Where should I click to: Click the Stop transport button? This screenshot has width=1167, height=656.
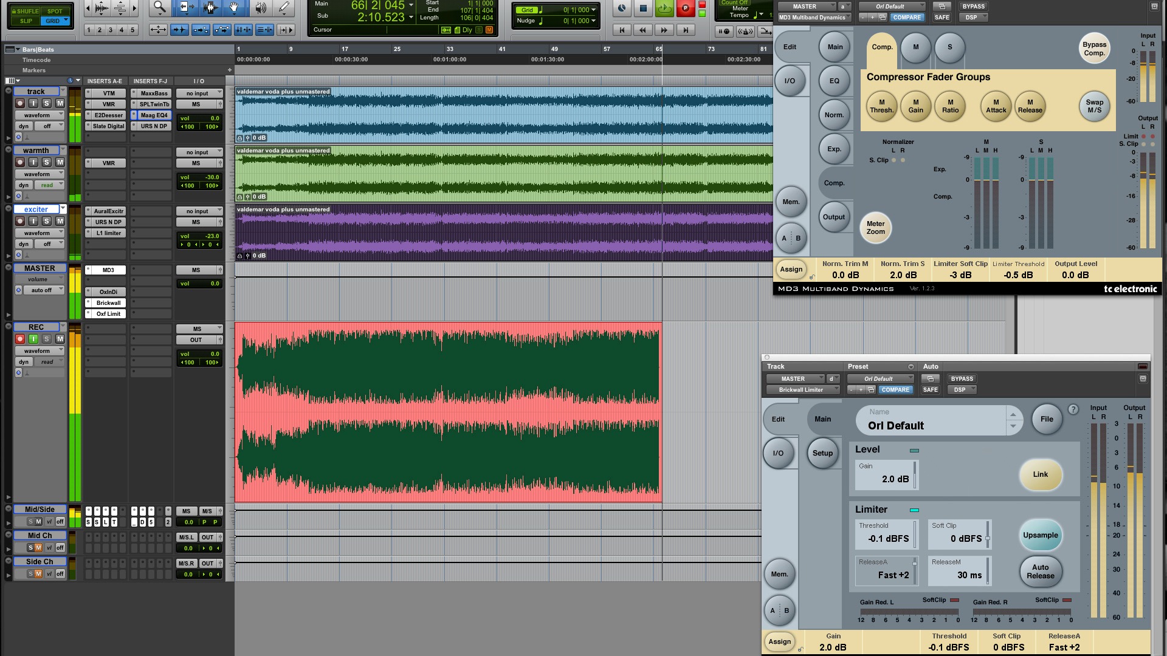click(x=643, y=8)
